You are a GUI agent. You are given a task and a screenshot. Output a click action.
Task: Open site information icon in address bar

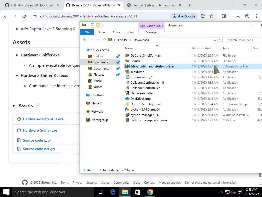click(35, 16)
